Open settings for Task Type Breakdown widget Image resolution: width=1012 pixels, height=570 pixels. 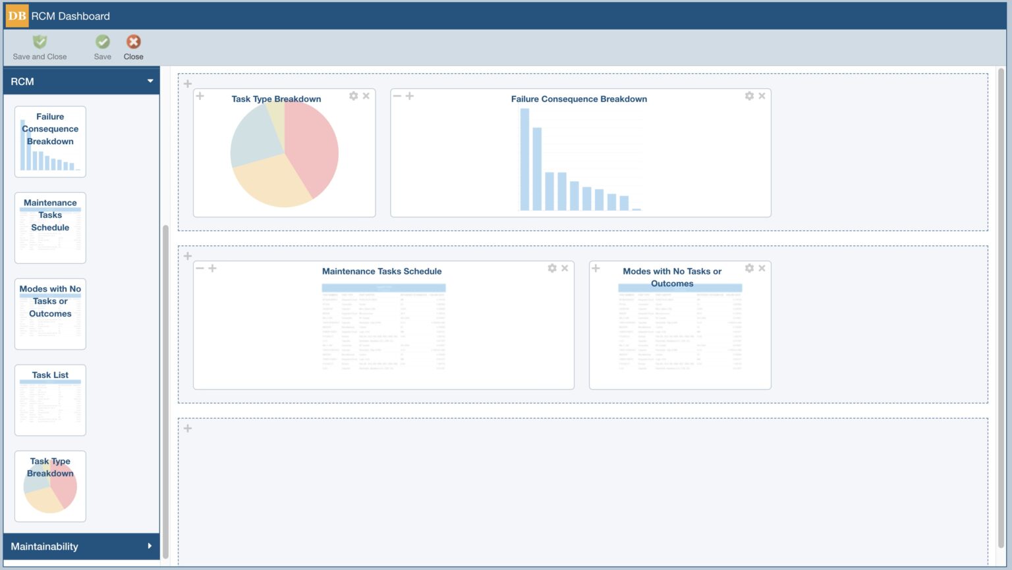coord(353,95)
